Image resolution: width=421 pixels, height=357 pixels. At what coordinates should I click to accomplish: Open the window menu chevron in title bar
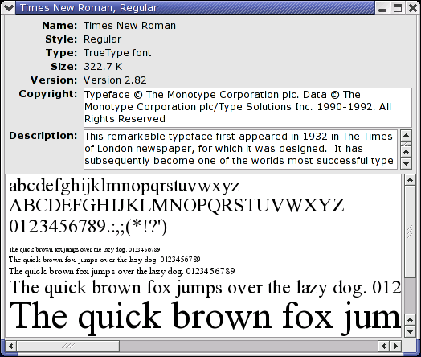click(8, 8)
